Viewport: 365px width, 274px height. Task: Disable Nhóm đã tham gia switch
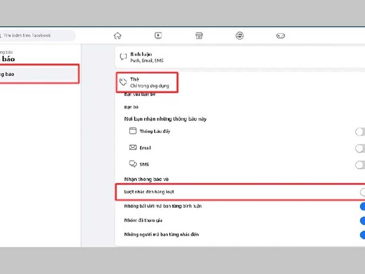pos(362,220)
